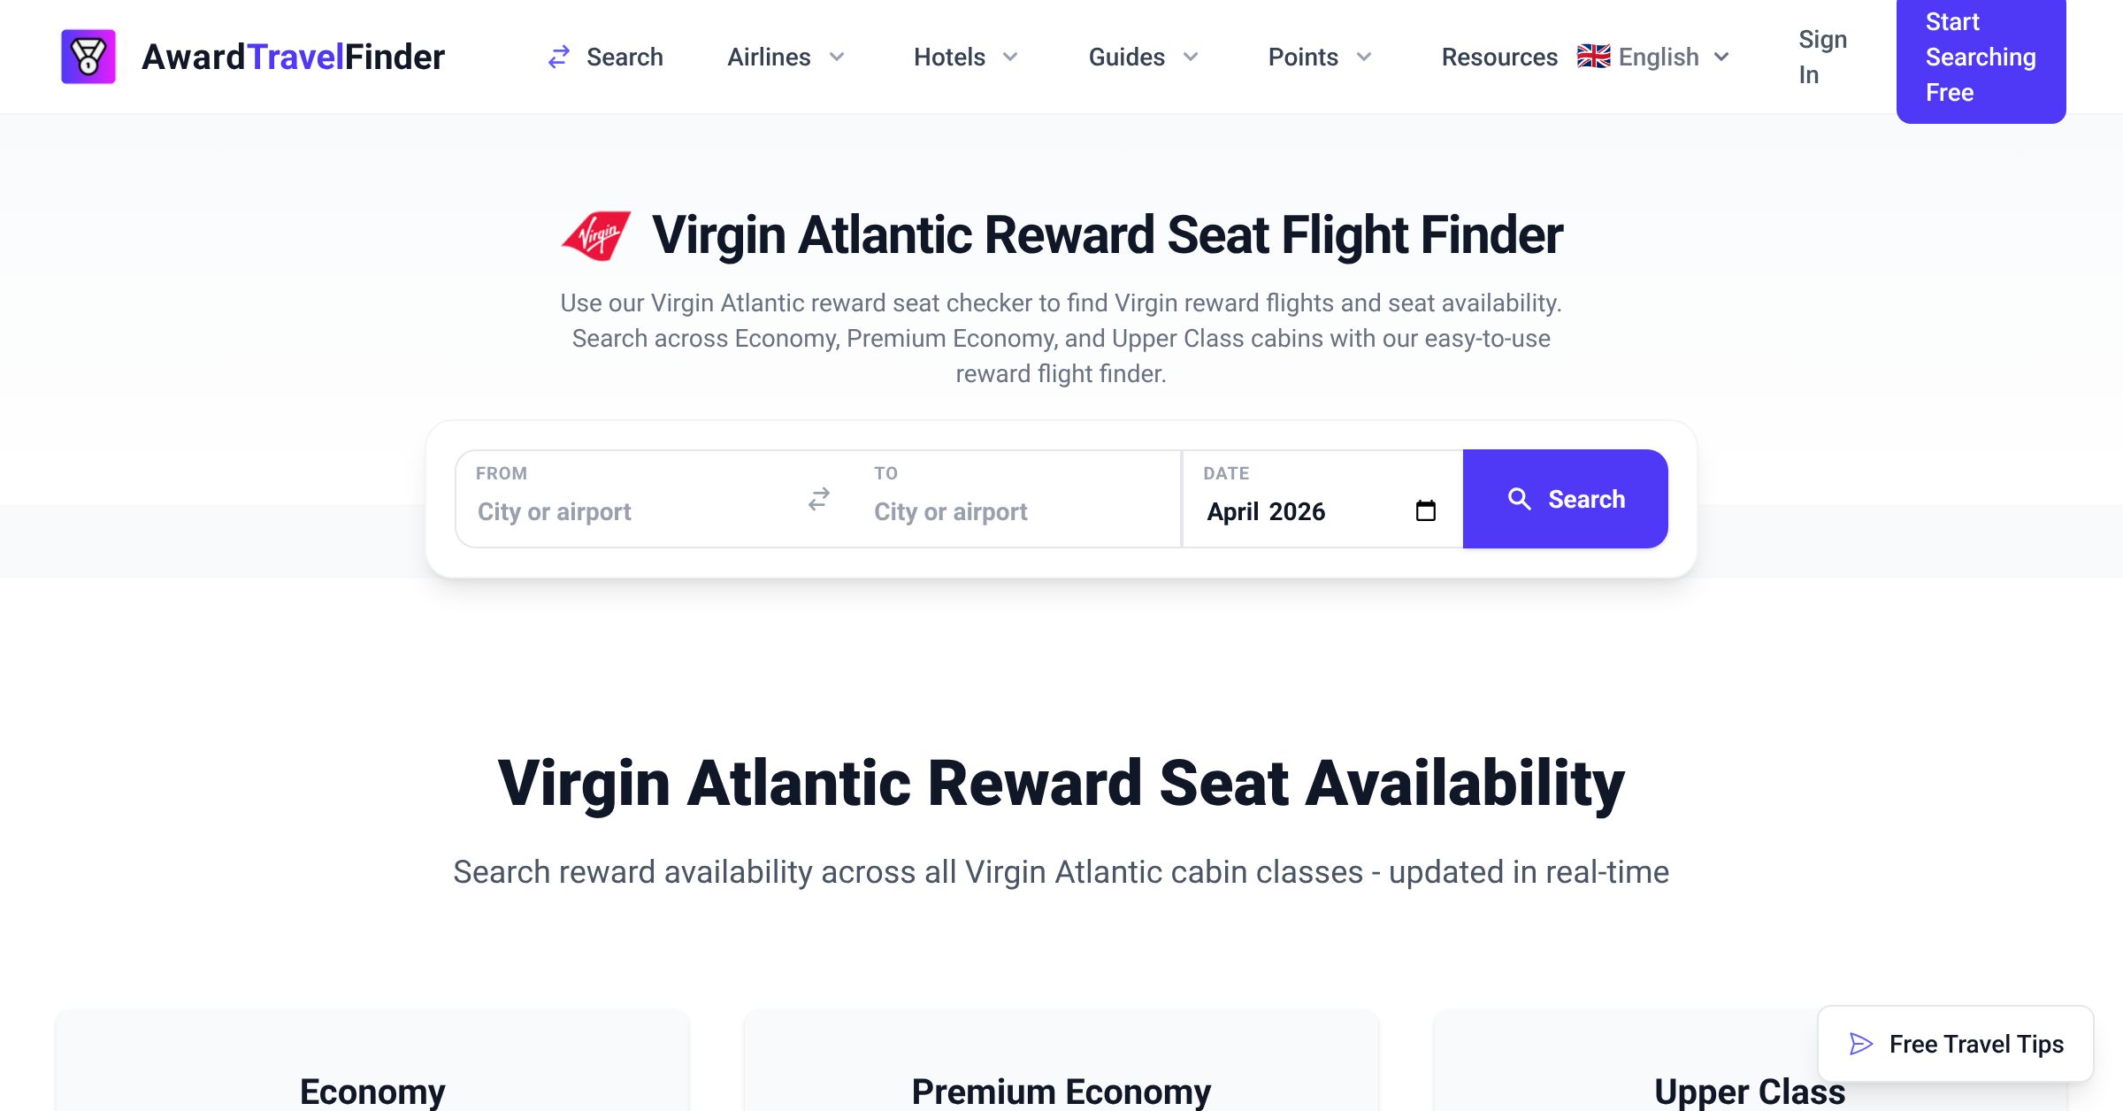Viewport: 2123px width, 1111px height.
Task: Swap the From and To airports
Action: tap(819, 499)
